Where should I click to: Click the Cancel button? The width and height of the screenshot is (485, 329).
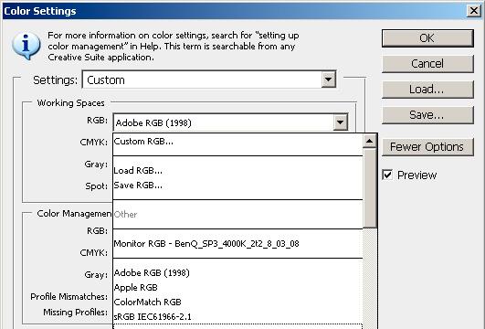(427, 64)
